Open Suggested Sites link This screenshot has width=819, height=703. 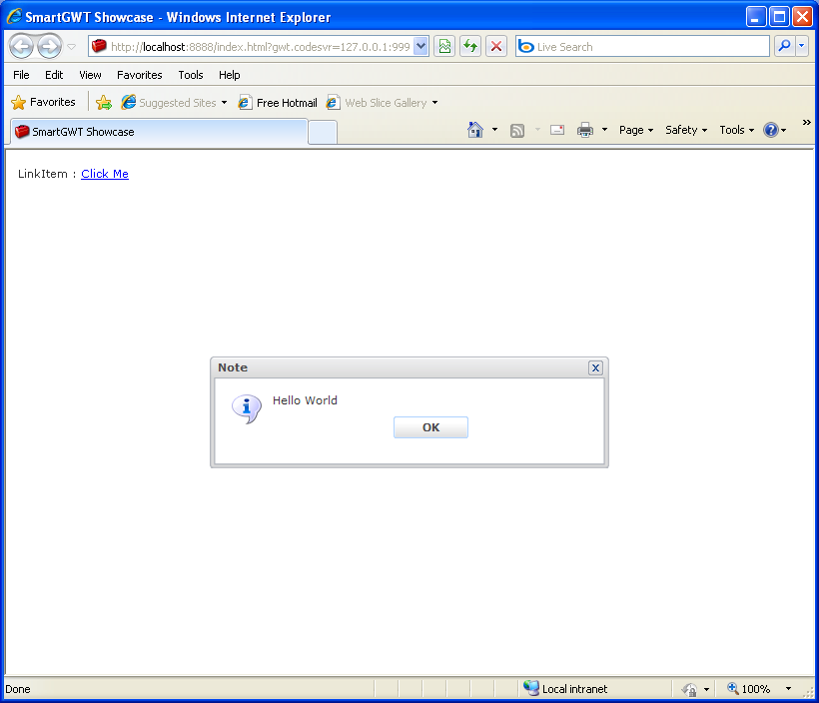pyautogui.click(x=169, y=103)
